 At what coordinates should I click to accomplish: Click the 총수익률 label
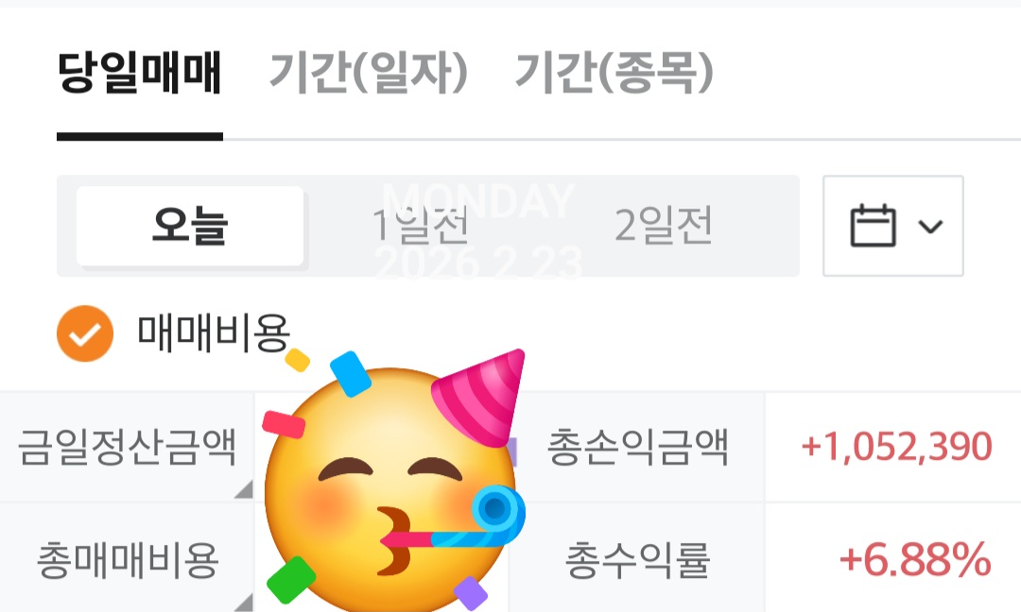pos(637,561)
